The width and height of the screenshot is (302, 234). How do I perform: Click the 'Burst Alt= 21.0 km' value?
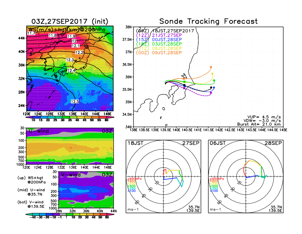[259, 124]
